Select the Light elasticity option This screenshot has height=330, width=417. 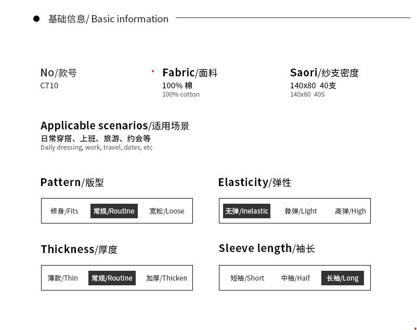[x=301, y=211]
